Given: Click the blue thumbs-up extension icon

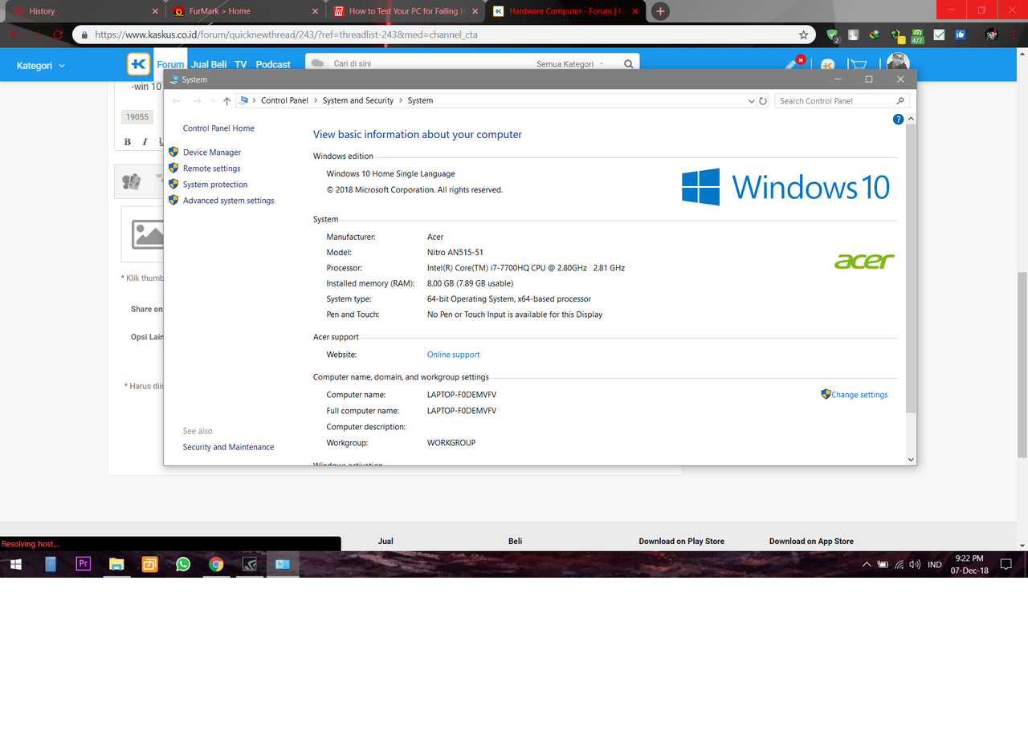Looking at the screenshot, I should click(960, 35).
